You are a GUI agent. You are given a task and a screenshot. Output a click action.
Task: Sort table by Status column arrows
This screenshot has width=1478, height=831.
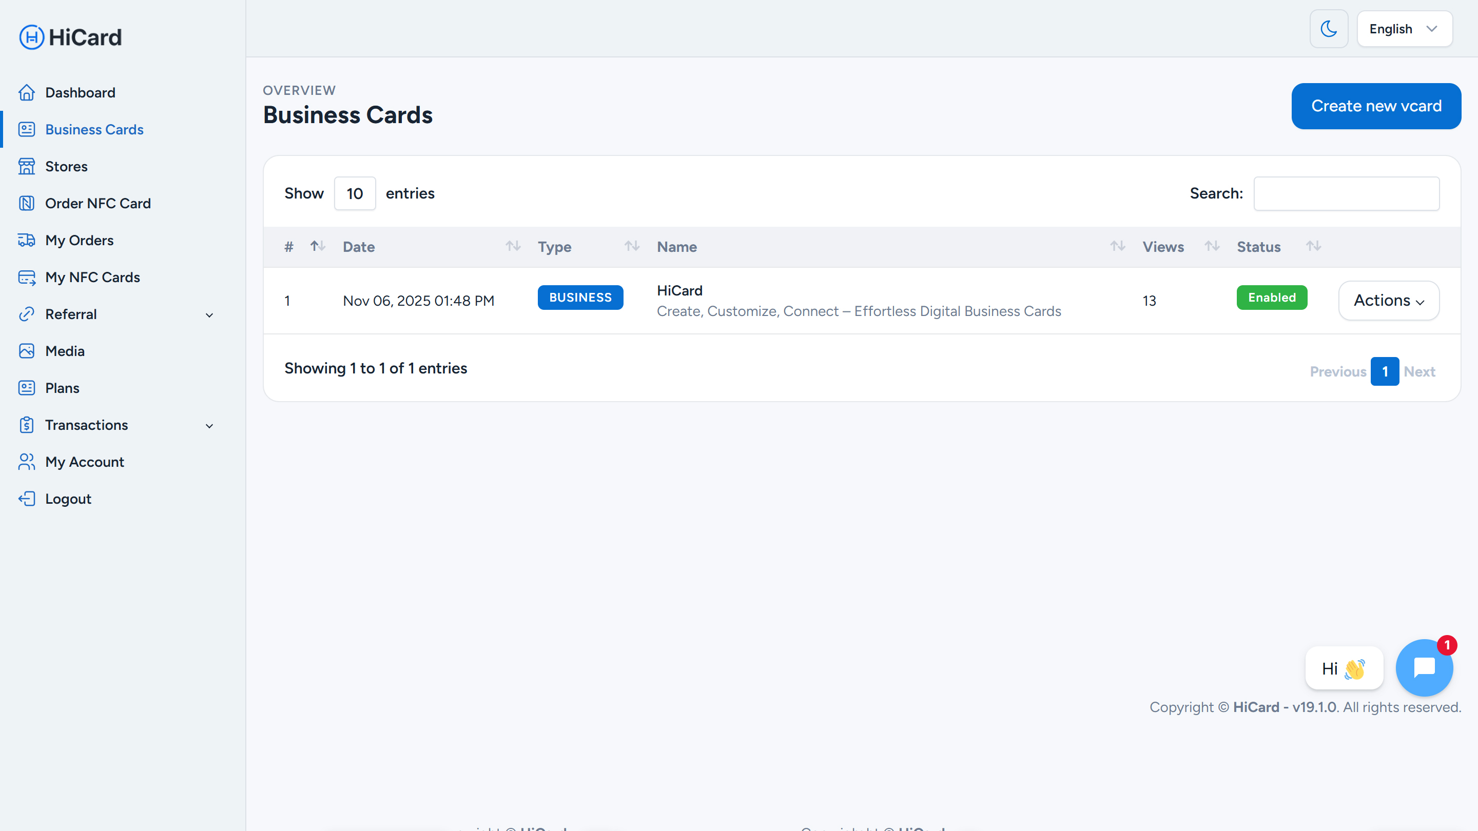(x=1313, y=246)
